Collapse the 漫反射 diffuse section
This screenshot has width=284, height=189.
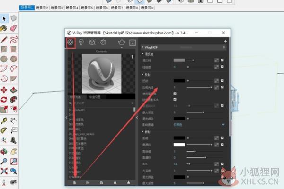[x=142, y=54]
